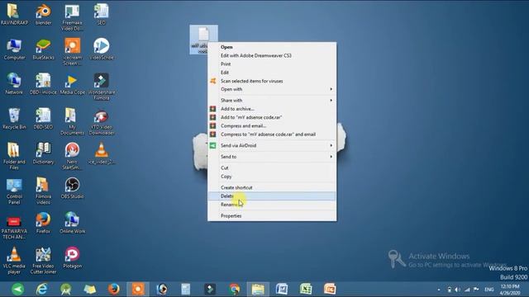Select the VideoScribe desktop icon

pyautogui.click(x=101, y=49)
